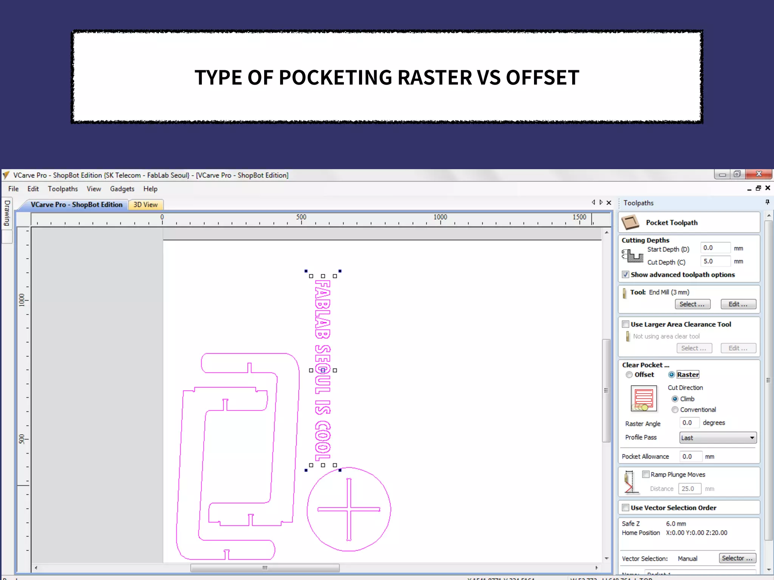The height and width of the screenshot is (580, 774).
Task: Click the End Mill tool icon
Action: point(625,293)
